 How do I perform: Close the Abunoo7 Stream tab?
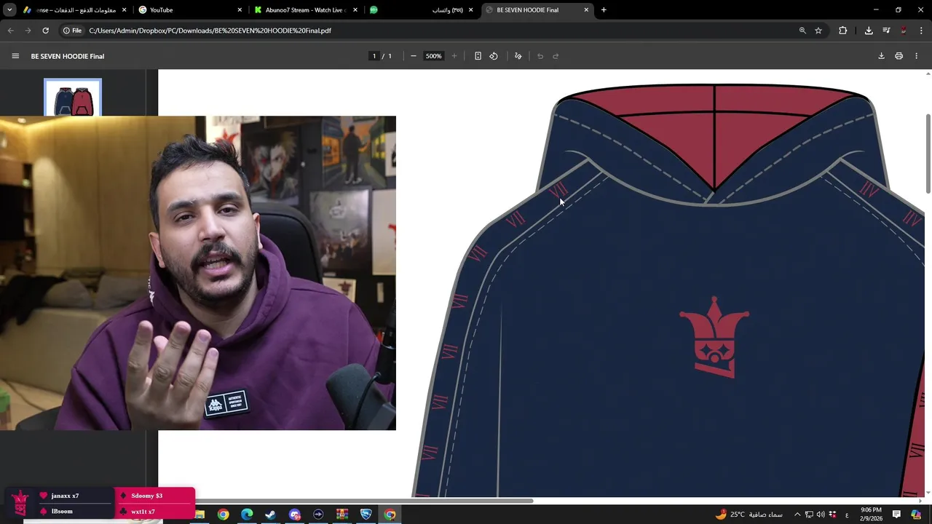pos(355,10)
